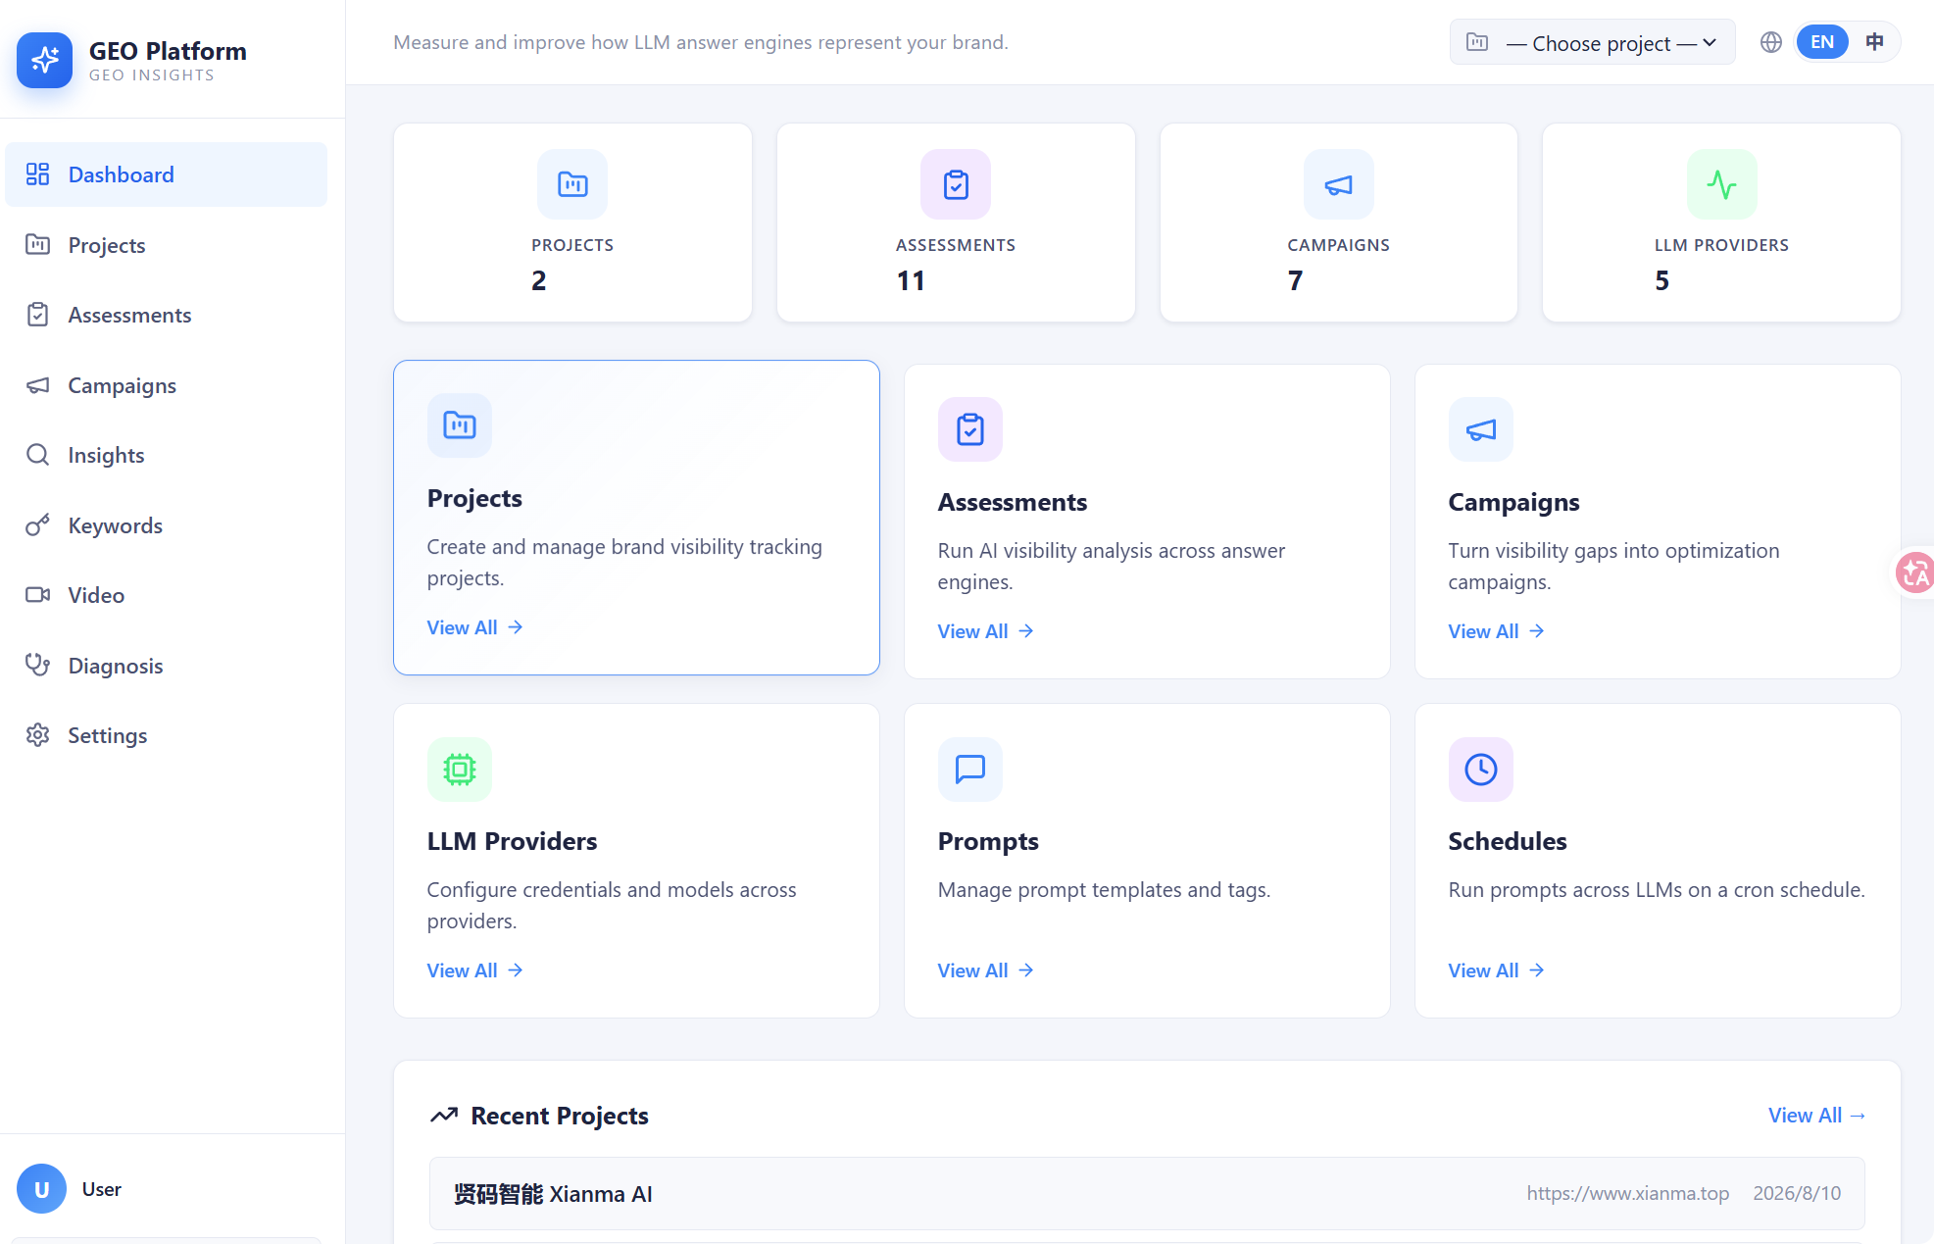The image size is (1934, 1244).
Task: Click the Keywords key icon in sidebar
Action: point(37,525)
